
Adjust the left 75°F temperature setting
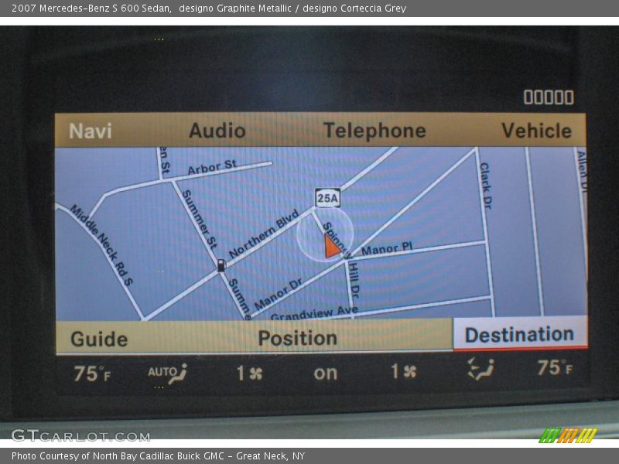tap(92, 374)
